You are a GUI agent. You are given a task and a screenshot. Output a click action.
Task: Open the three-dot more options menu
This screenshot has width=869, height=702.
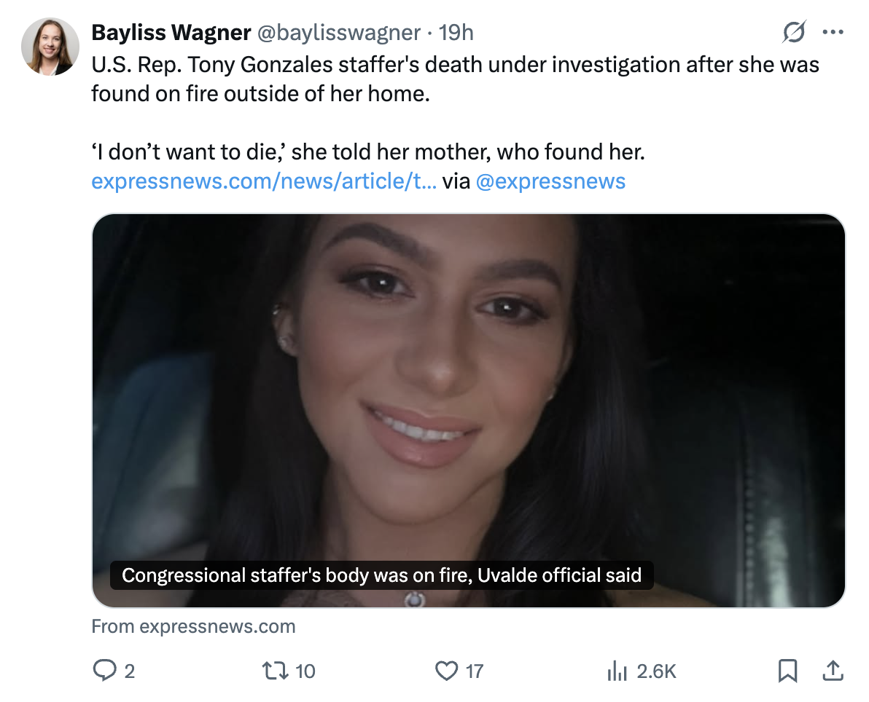coord(833,33)
